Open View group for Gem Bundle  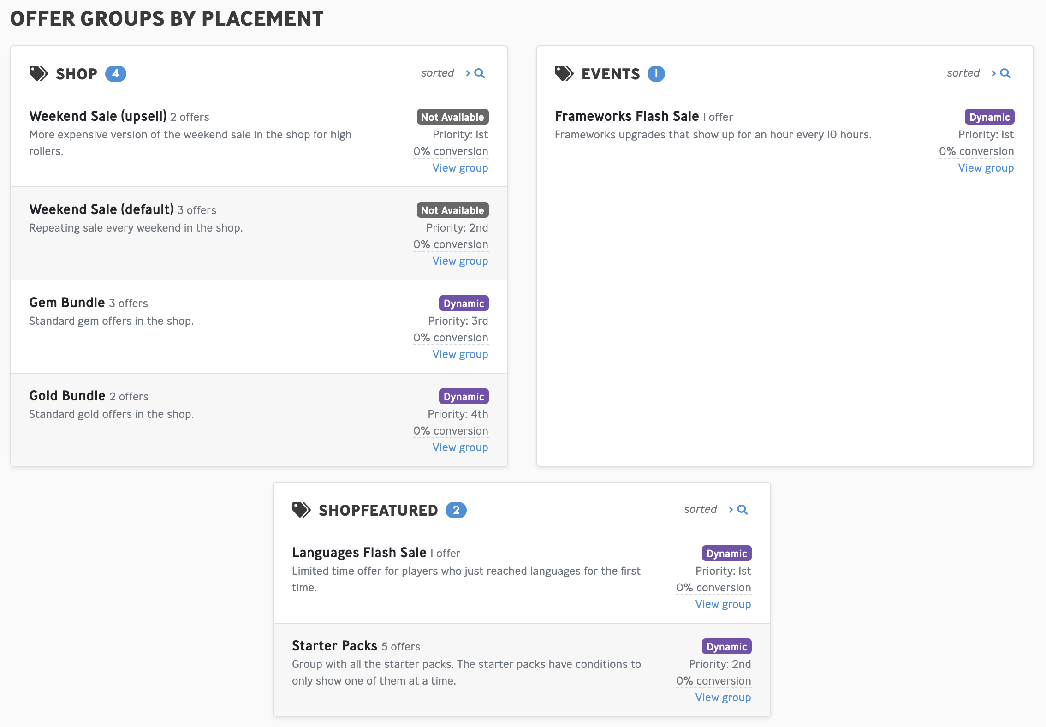(x=460, y=354)
